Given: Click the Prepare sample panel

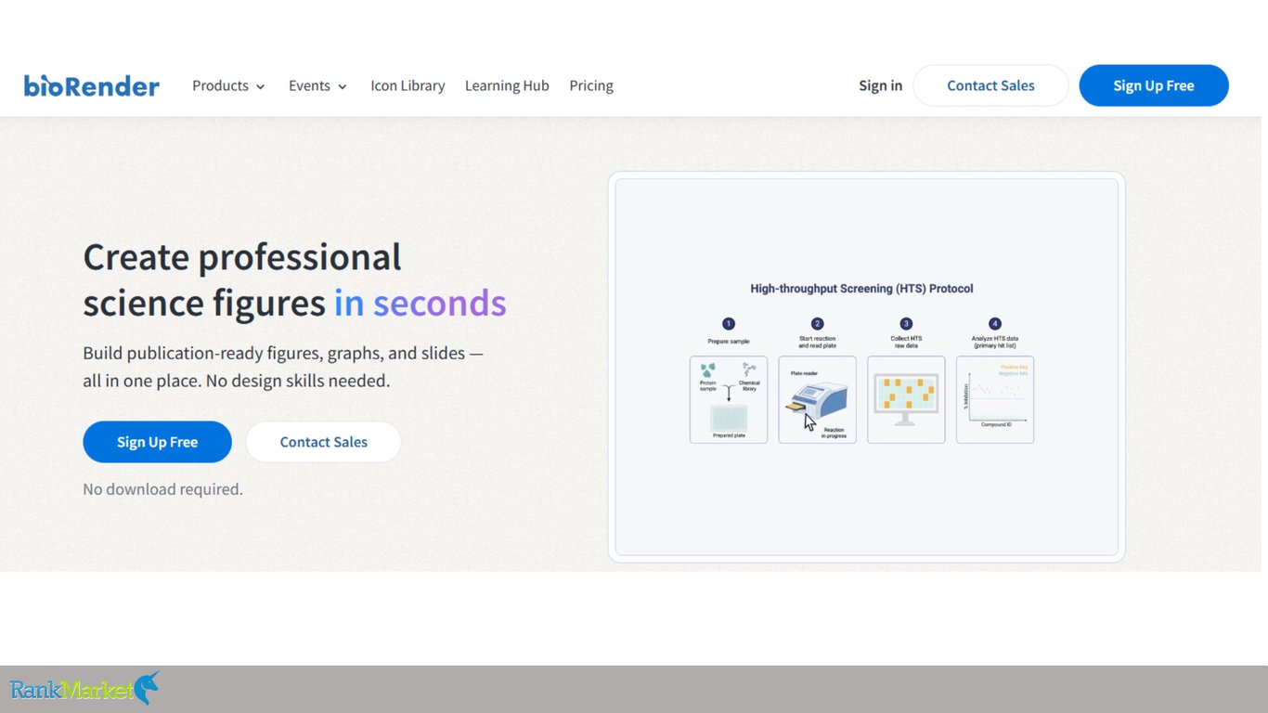Looking at the screenshot, I should pyautogui.click(x=729, y=399).
